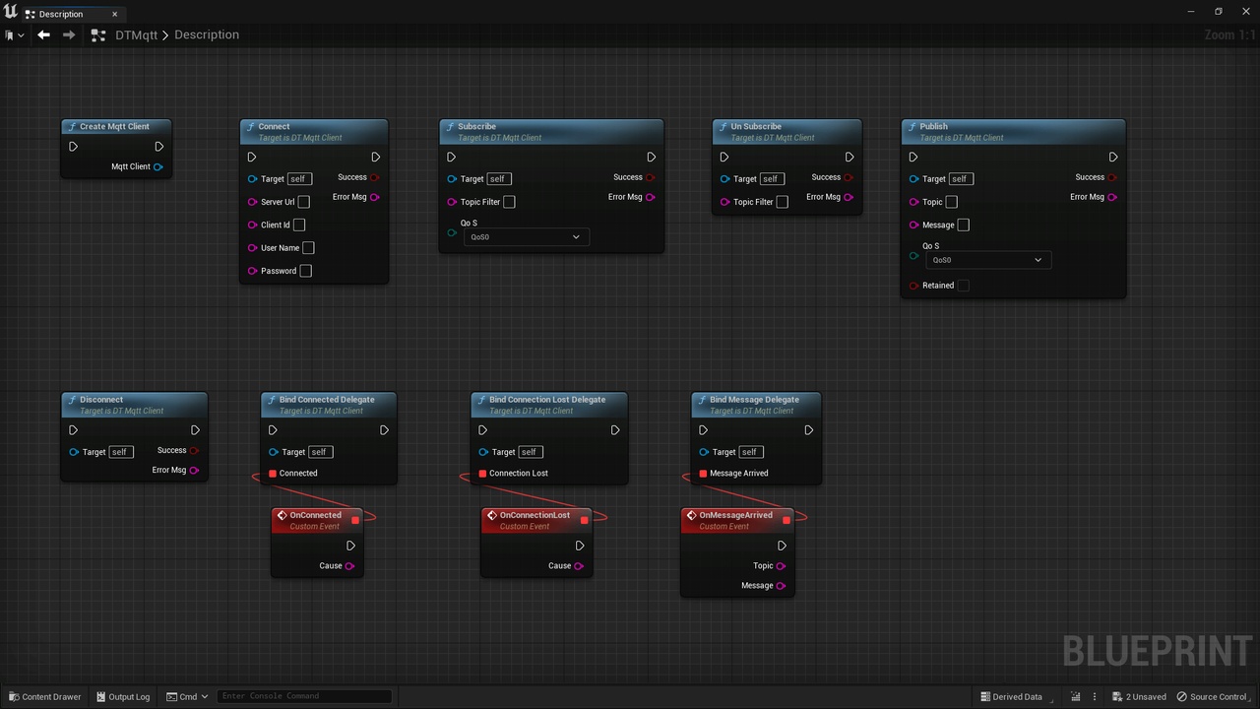
Task: Click Un Subscribe node Error Msg pin
Action: [x=850, y=197]
